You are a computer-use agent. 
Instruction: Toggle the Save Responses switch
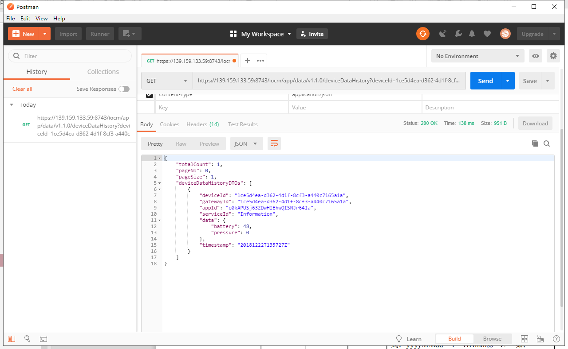pos(124,89)
